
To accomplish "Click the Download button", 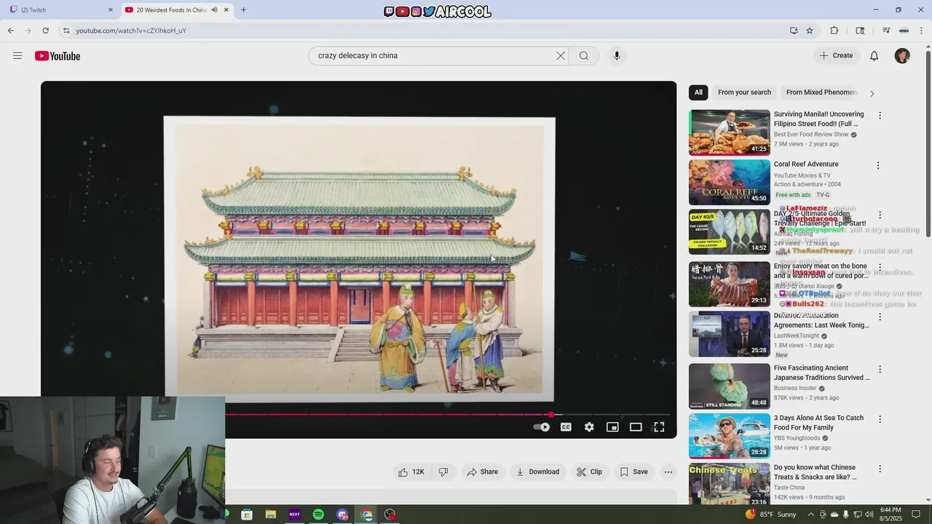I will [537, 472].
